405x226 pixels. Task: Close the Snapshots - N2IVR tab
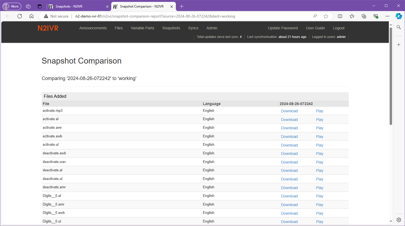(107, 6)
